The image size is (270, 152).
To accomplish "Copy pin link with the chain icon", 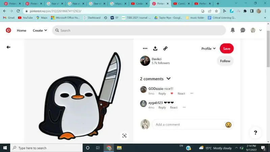I will point(165,48).
